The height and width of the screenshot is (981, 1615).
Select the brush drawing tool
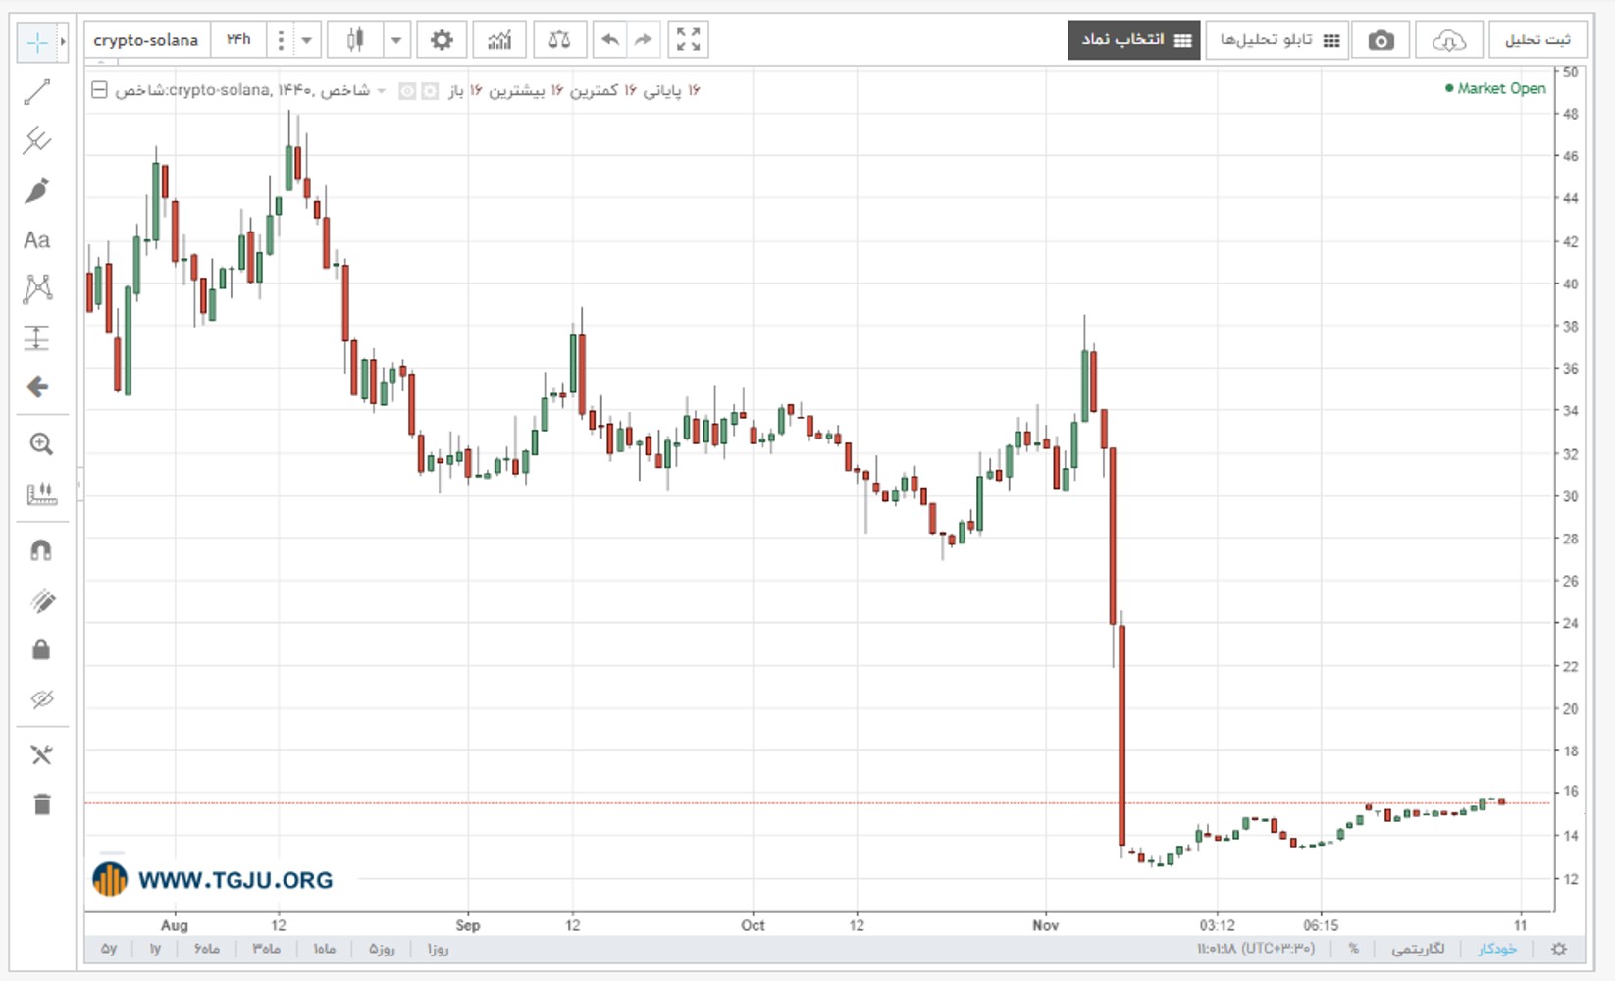[37, 190]
